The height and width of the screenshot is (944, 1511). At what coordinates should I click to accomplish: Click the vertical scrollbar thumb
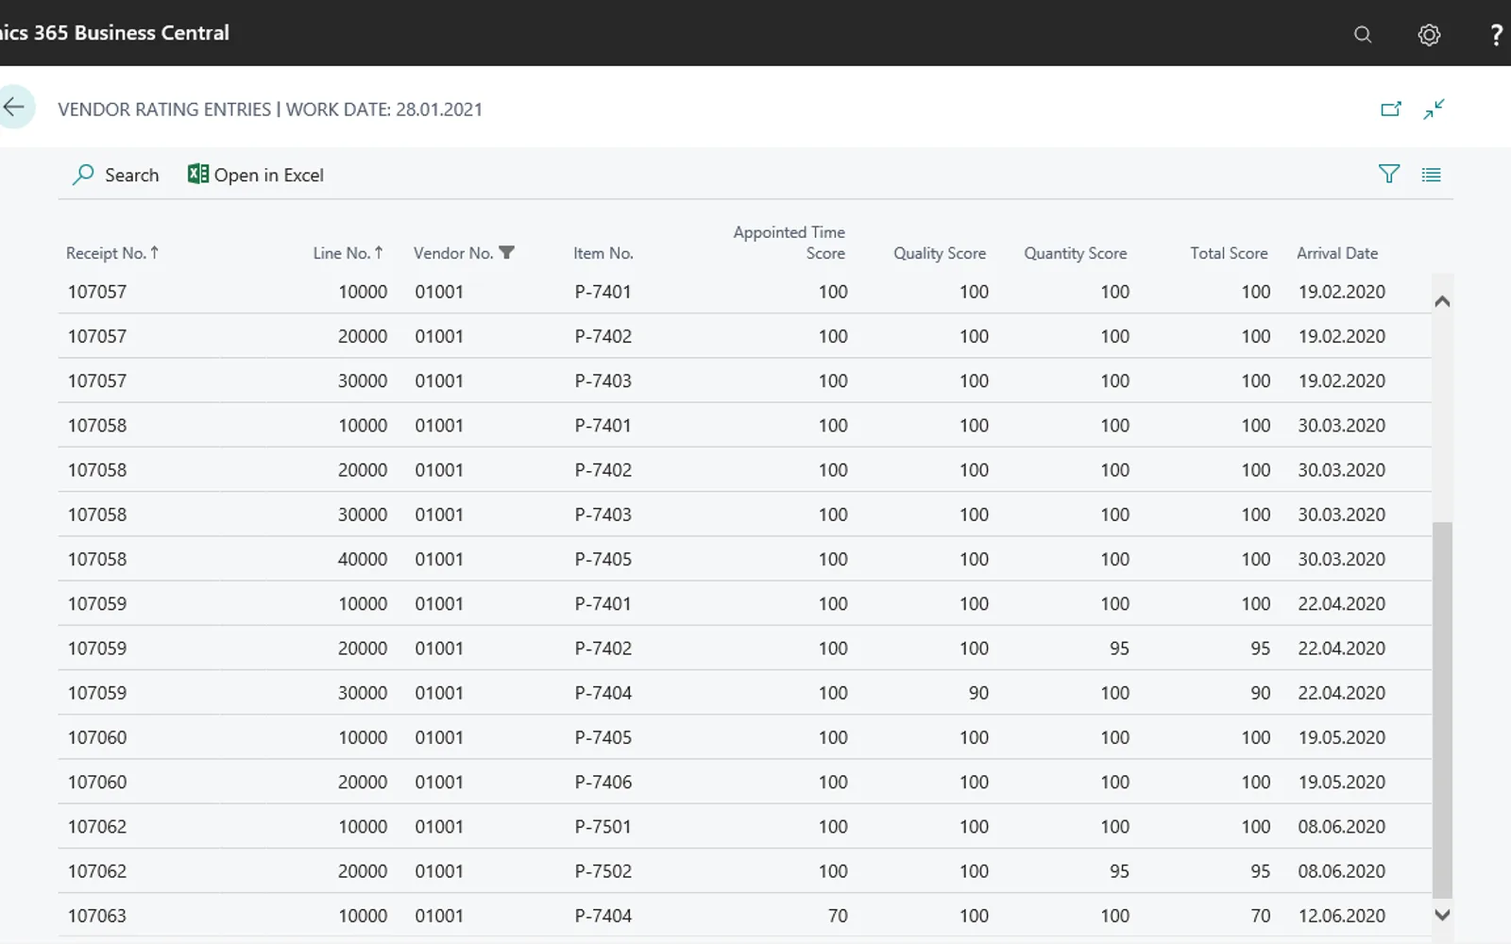pyautogui.click(x=1442, y=709)
